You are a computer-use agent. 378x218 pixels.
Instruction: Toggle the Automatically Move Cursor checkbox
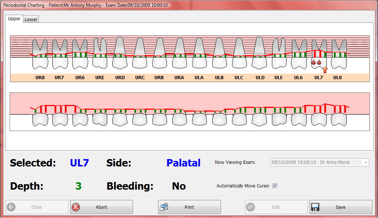275,186
